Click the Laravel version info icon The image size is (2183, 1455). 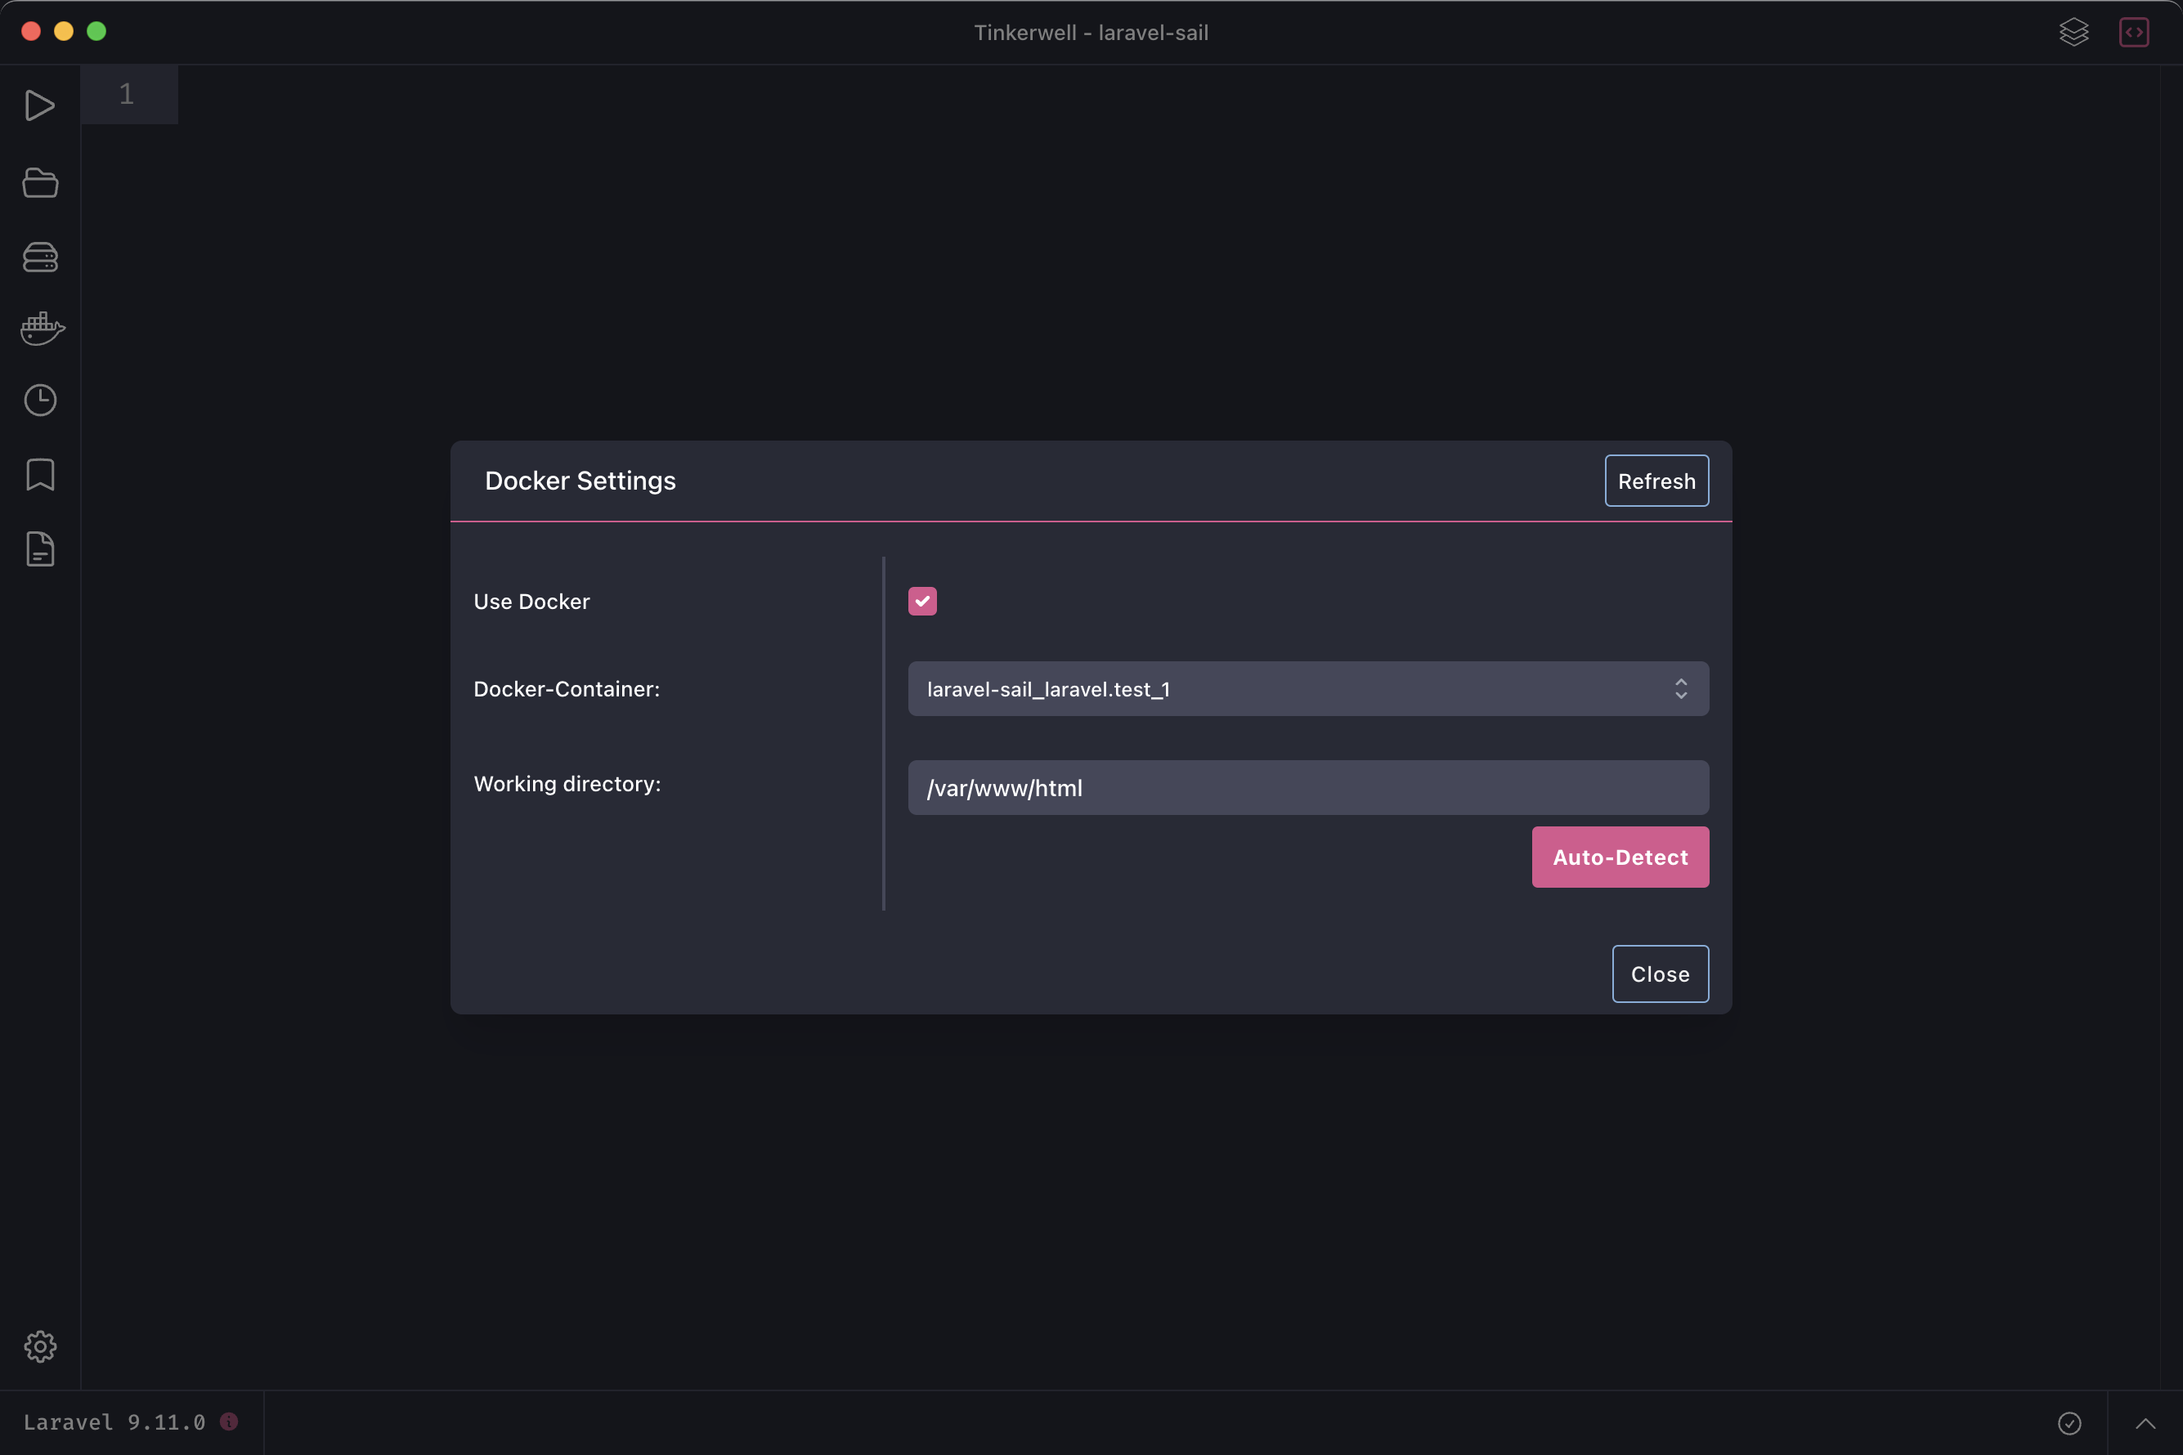pos(229,1422)
